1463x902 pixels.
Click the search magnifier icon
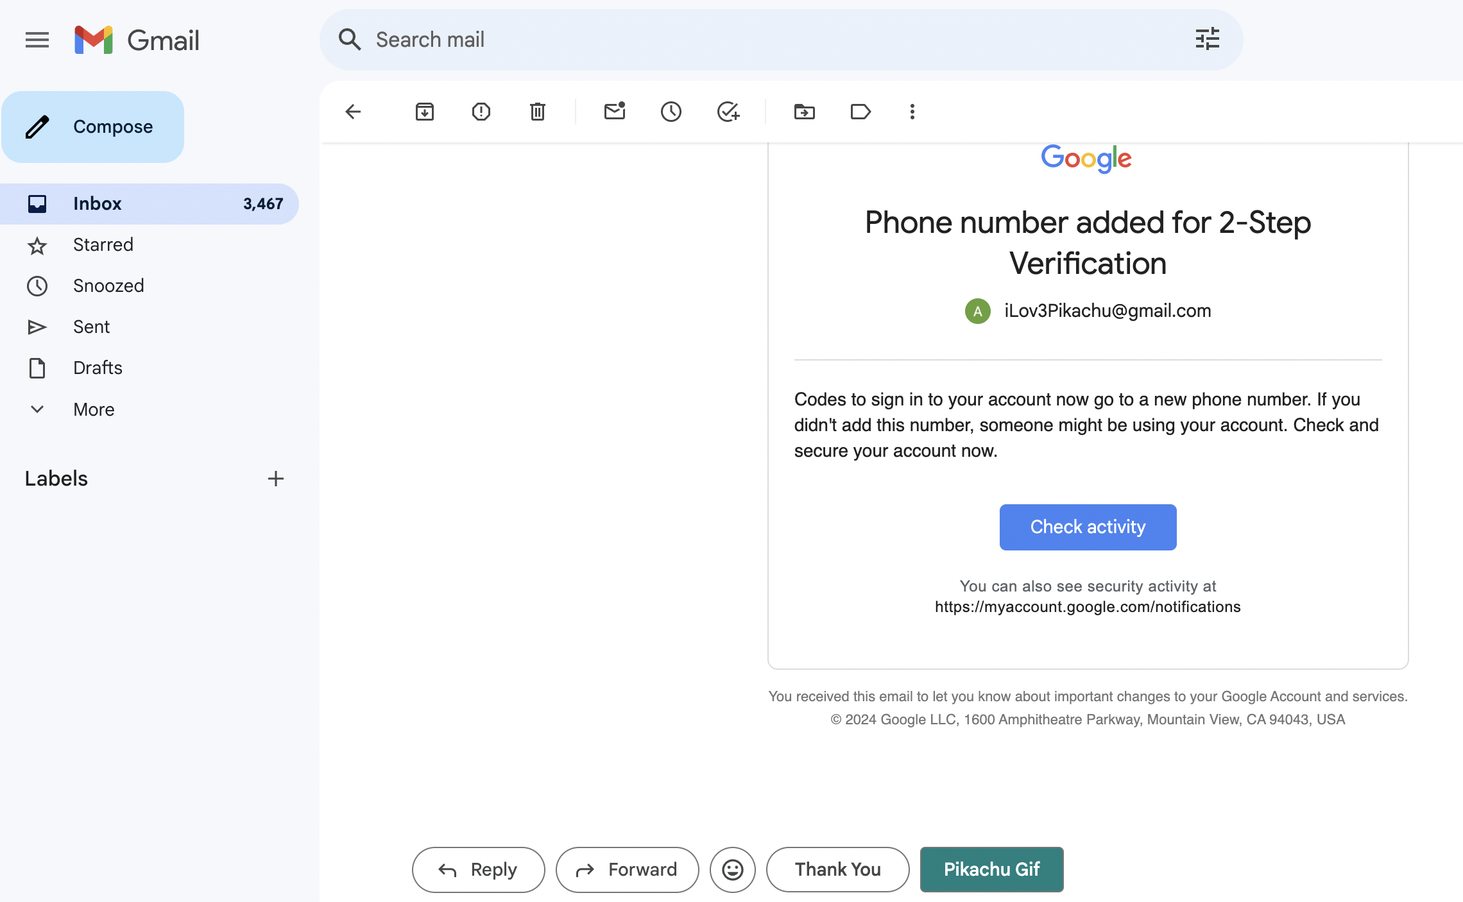coord(350,40)
